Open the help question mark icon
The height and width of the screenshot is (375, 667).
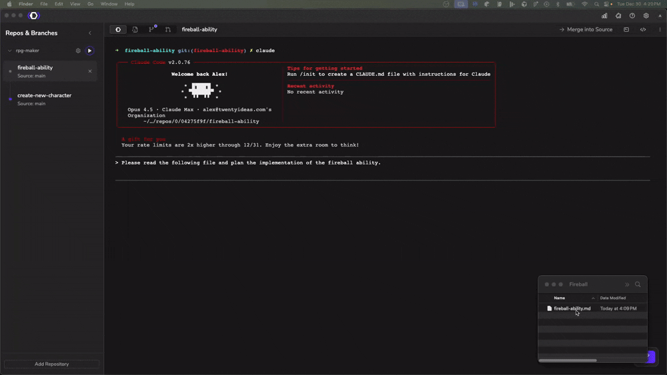click(632, 16)
